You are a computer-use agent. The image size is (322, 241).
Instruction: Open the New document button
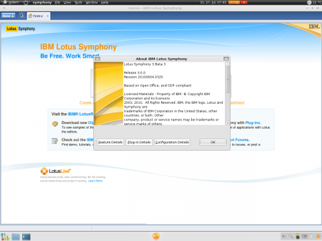8,15
